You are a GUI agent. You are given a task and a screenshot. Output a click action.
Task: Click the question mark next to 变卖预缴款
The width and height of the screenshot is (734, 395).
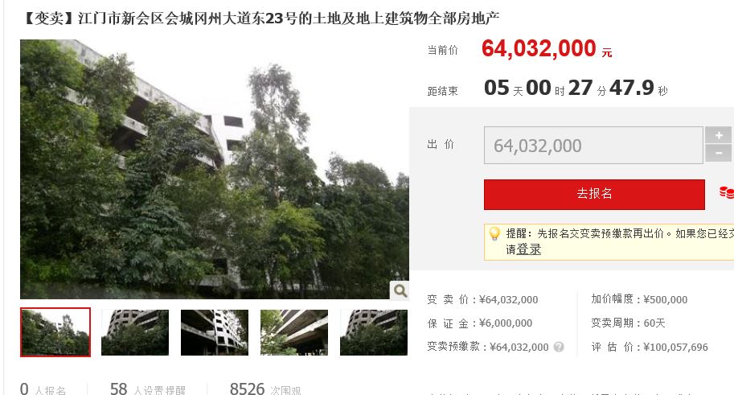[559, 347]
